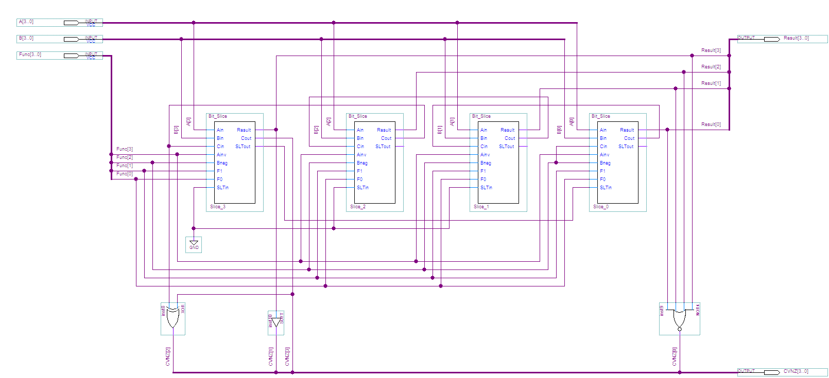Click the Slice_1 Bit_Slice block
The image size is (829, 378).
tap(498, 163)
